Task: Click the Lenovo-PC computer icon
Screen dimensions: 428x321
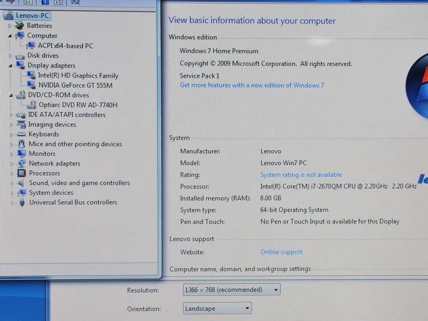Action: 9,16
